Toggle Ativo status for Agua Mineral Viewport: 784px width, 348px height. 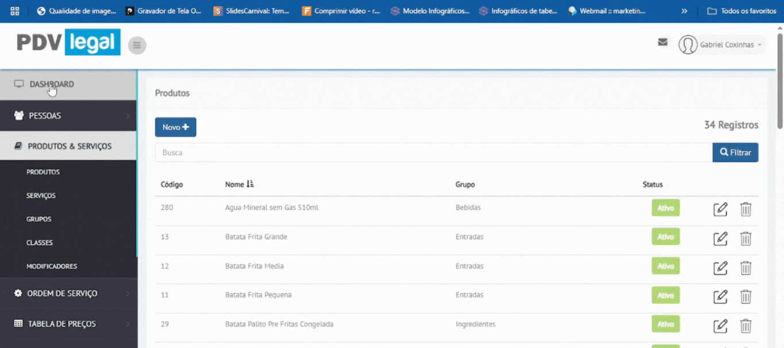pos(665,208)
